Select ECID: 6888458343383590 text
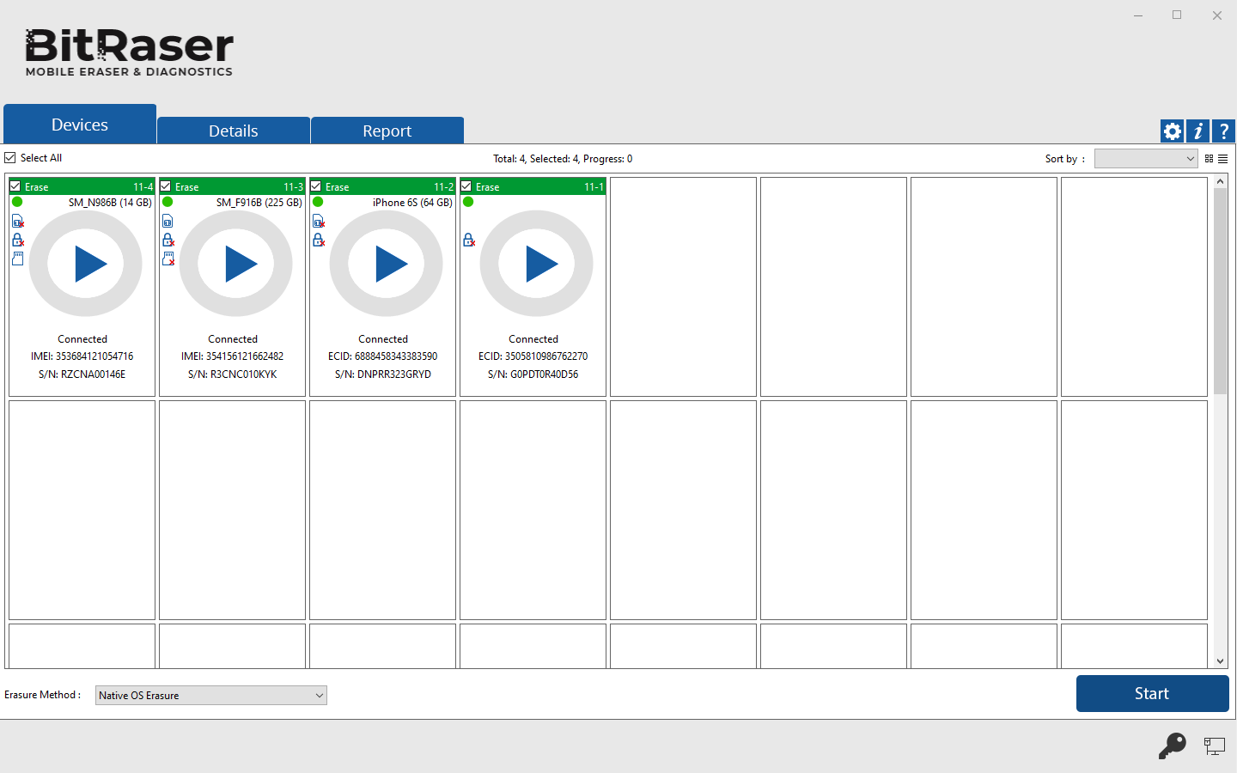1237x773 pixels. point(383,356)
